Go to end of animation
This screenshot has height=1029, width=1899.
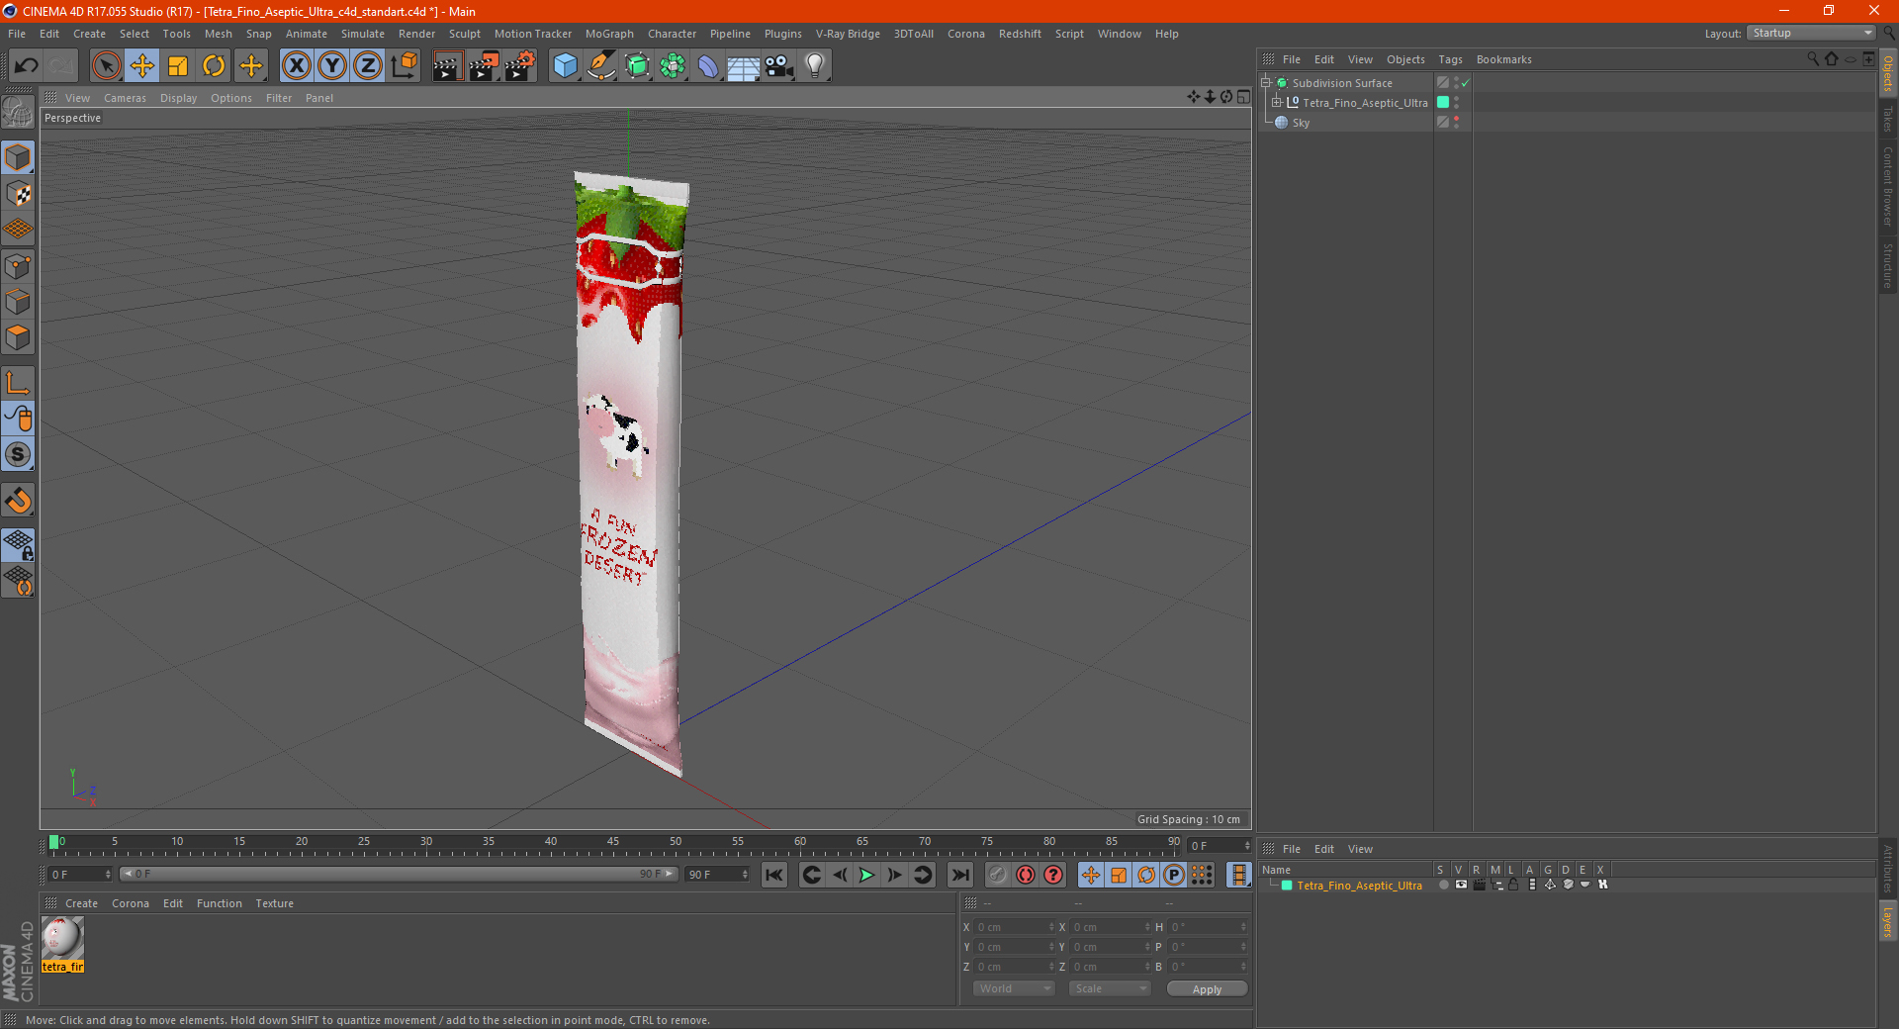[x=959, y=875]
